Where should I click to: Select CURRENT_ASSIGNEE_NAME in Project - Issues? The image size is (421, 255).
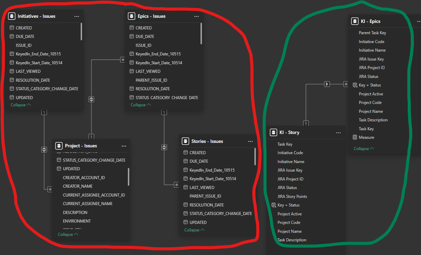coord(88,204)
